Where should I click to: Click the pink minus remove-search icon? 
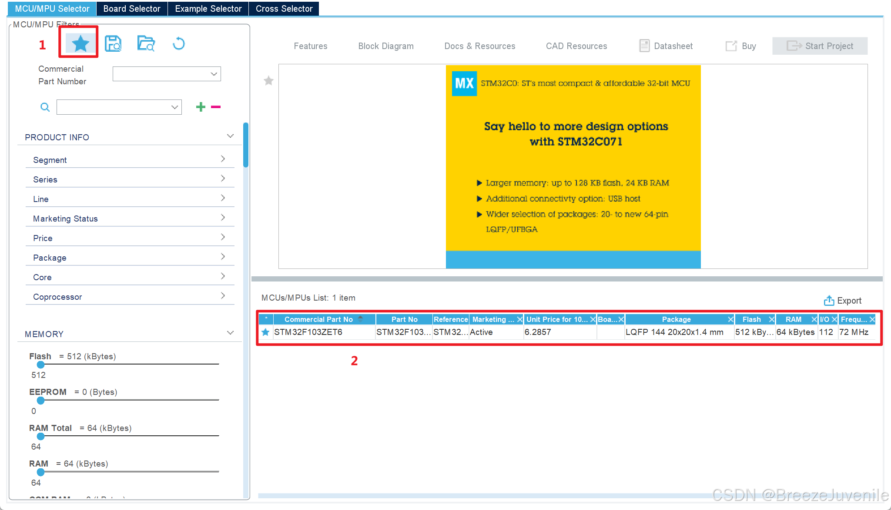click(x=216, y=107)
